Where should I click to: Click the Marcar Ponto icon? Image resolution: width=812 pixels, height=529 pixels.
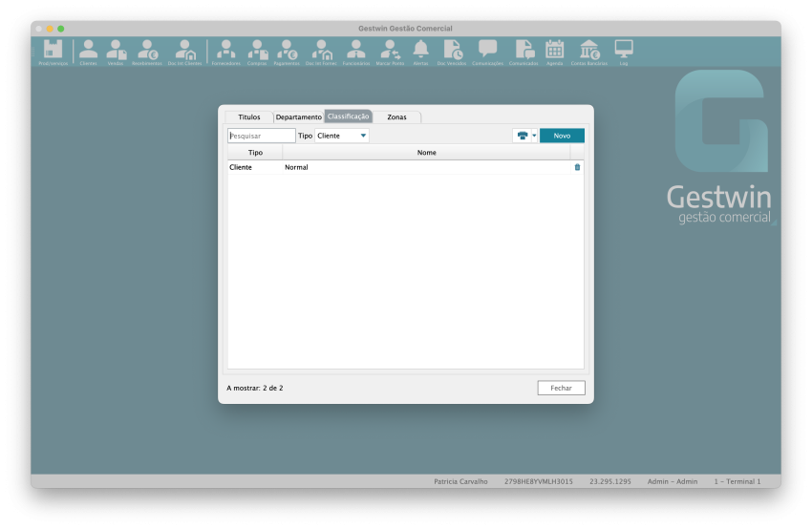(389, 51)
